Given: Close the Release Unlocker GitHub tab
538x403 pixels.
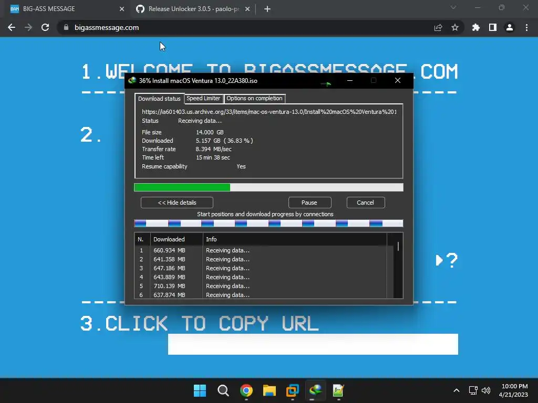Looking at the screenshot, I should 247,9.
